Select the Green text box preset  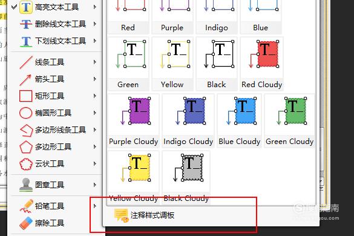(128, 64)
